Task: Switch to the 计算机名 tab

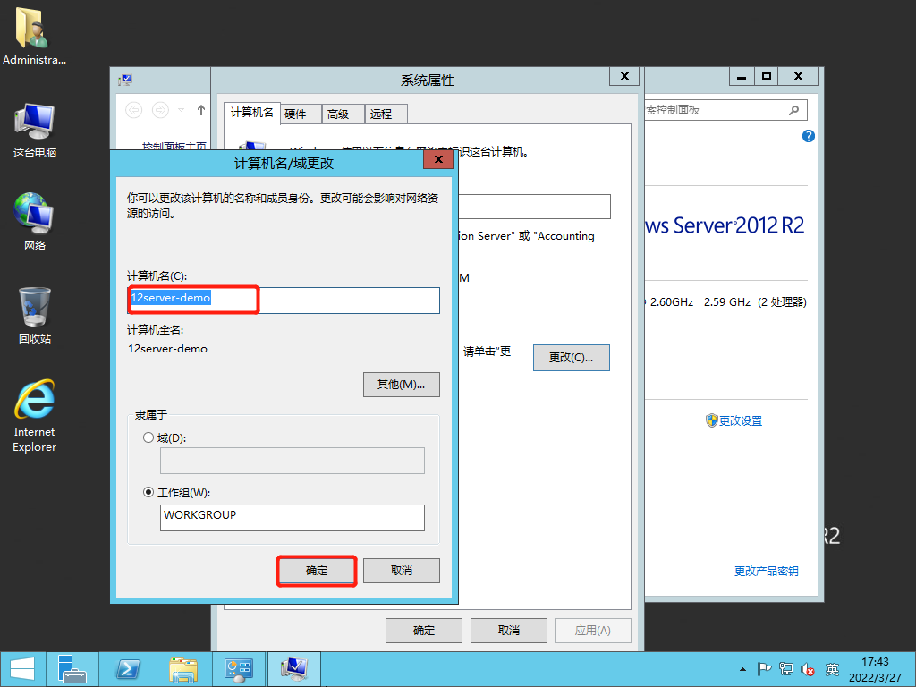Action: (251, 113)
